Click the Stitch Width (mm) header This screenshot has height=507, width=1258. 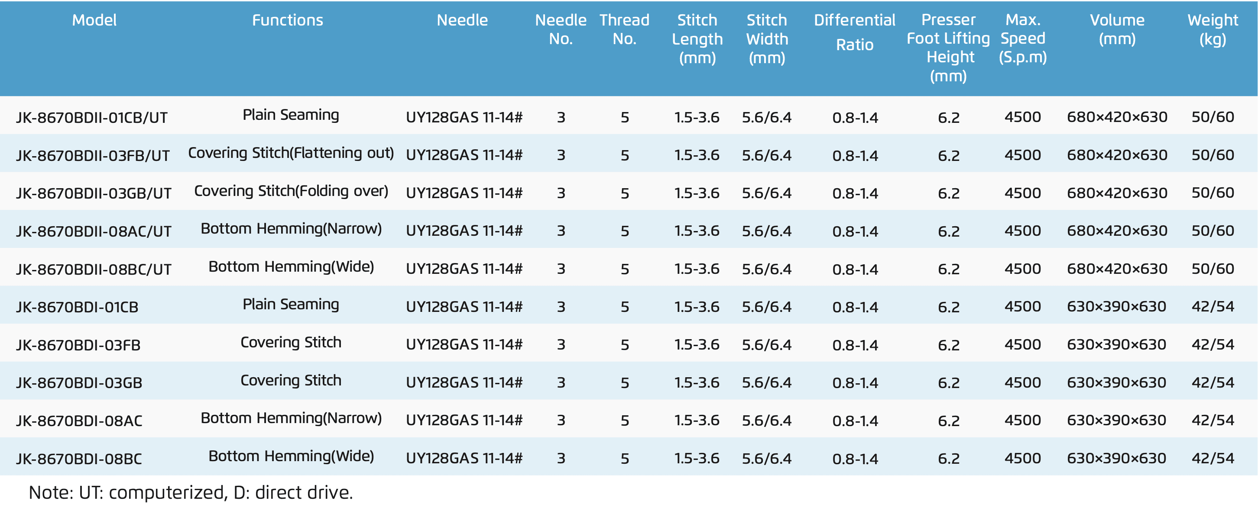(767, 39)
